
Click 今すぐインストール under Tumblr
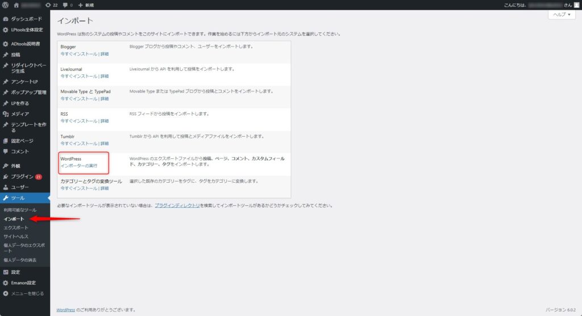[x=78, y=144]
